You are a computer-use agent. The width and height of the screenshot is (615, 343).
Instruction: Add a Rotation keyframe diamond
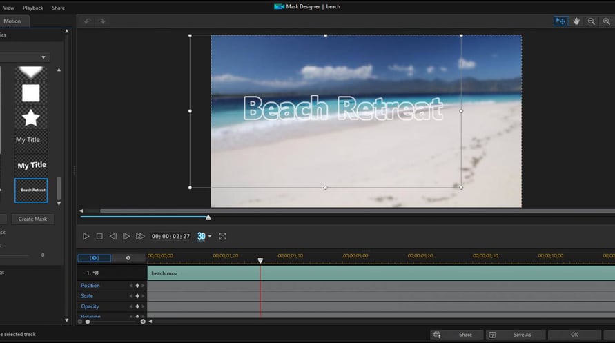(x=137, y=316)
